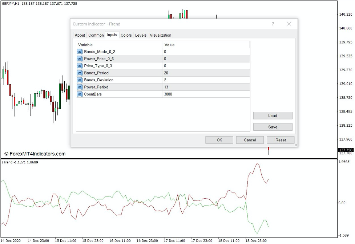Image resolution: width=355 pixels, height=244 pixels.
Task: Open the dialog help with the question mark icon
Action: [x=273, y=24]
